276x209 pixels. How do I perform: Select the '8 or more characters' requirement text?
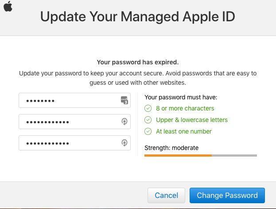185,108
